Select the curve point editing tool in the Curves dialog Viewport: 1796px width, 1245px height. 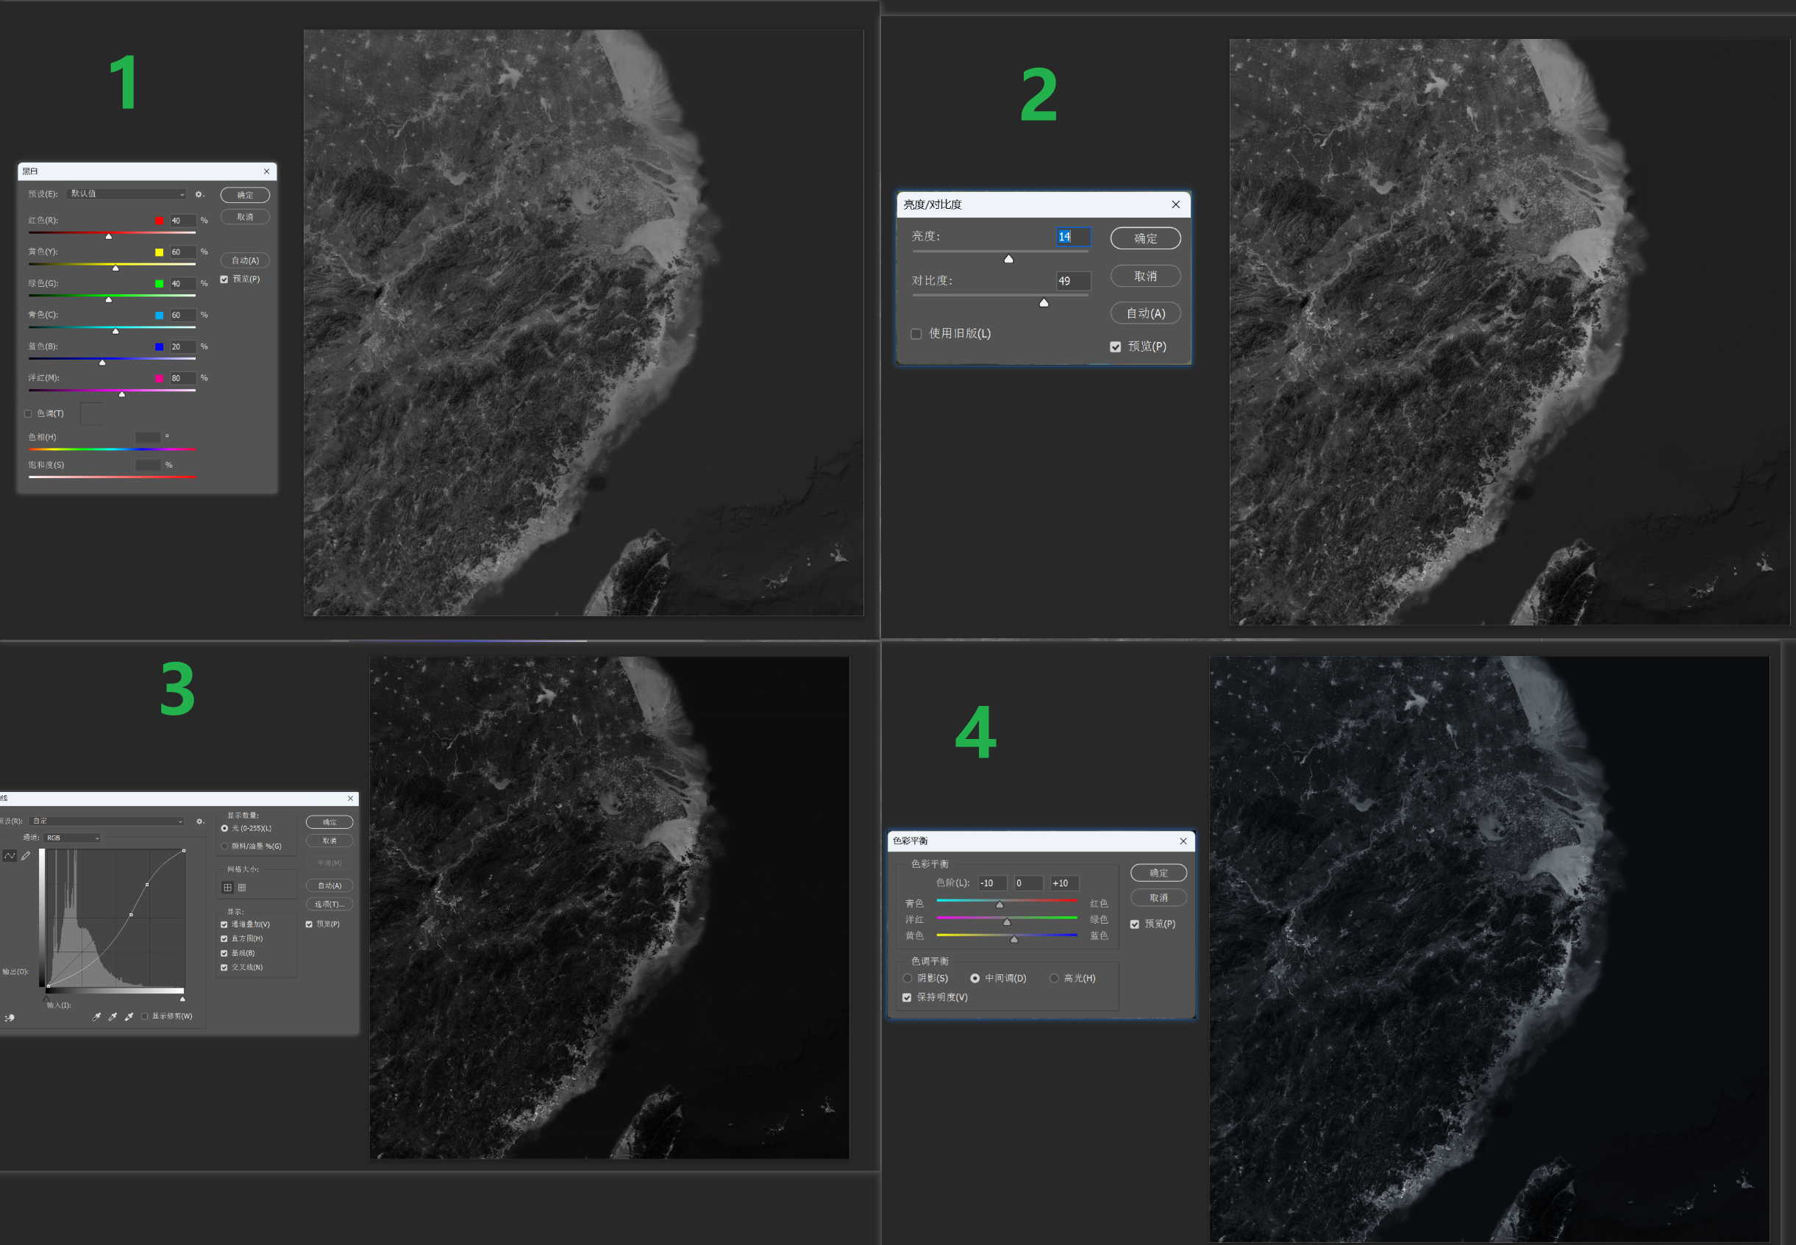point(10,856)
